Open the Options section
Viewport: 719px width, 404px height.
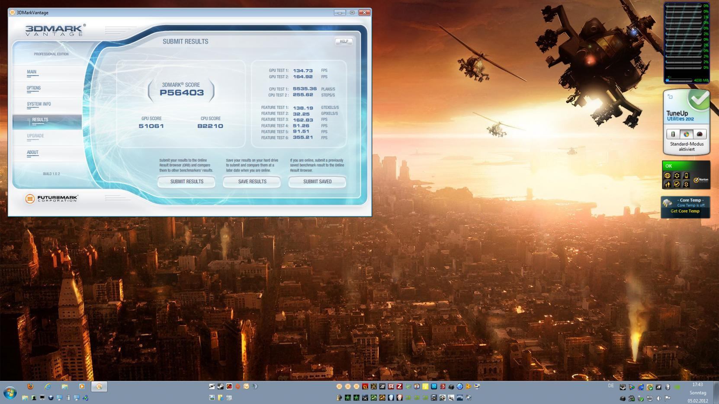click(x=34, y=88)
